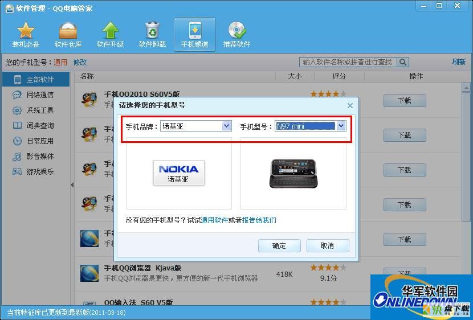473x320 pixels.
Task: Click the scrollbar up arrow
Action: click(466, 88)
